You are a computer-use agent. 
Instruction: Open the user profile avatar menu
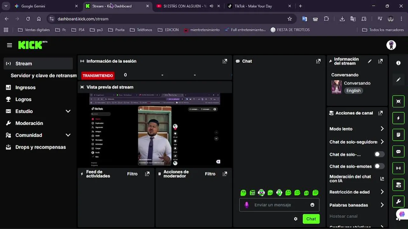(391, 45)
